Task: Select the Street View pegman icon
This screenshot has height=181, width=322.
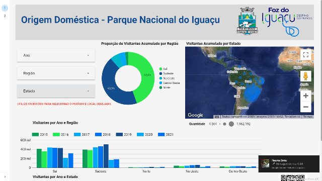Action: (x=305, y=76)
